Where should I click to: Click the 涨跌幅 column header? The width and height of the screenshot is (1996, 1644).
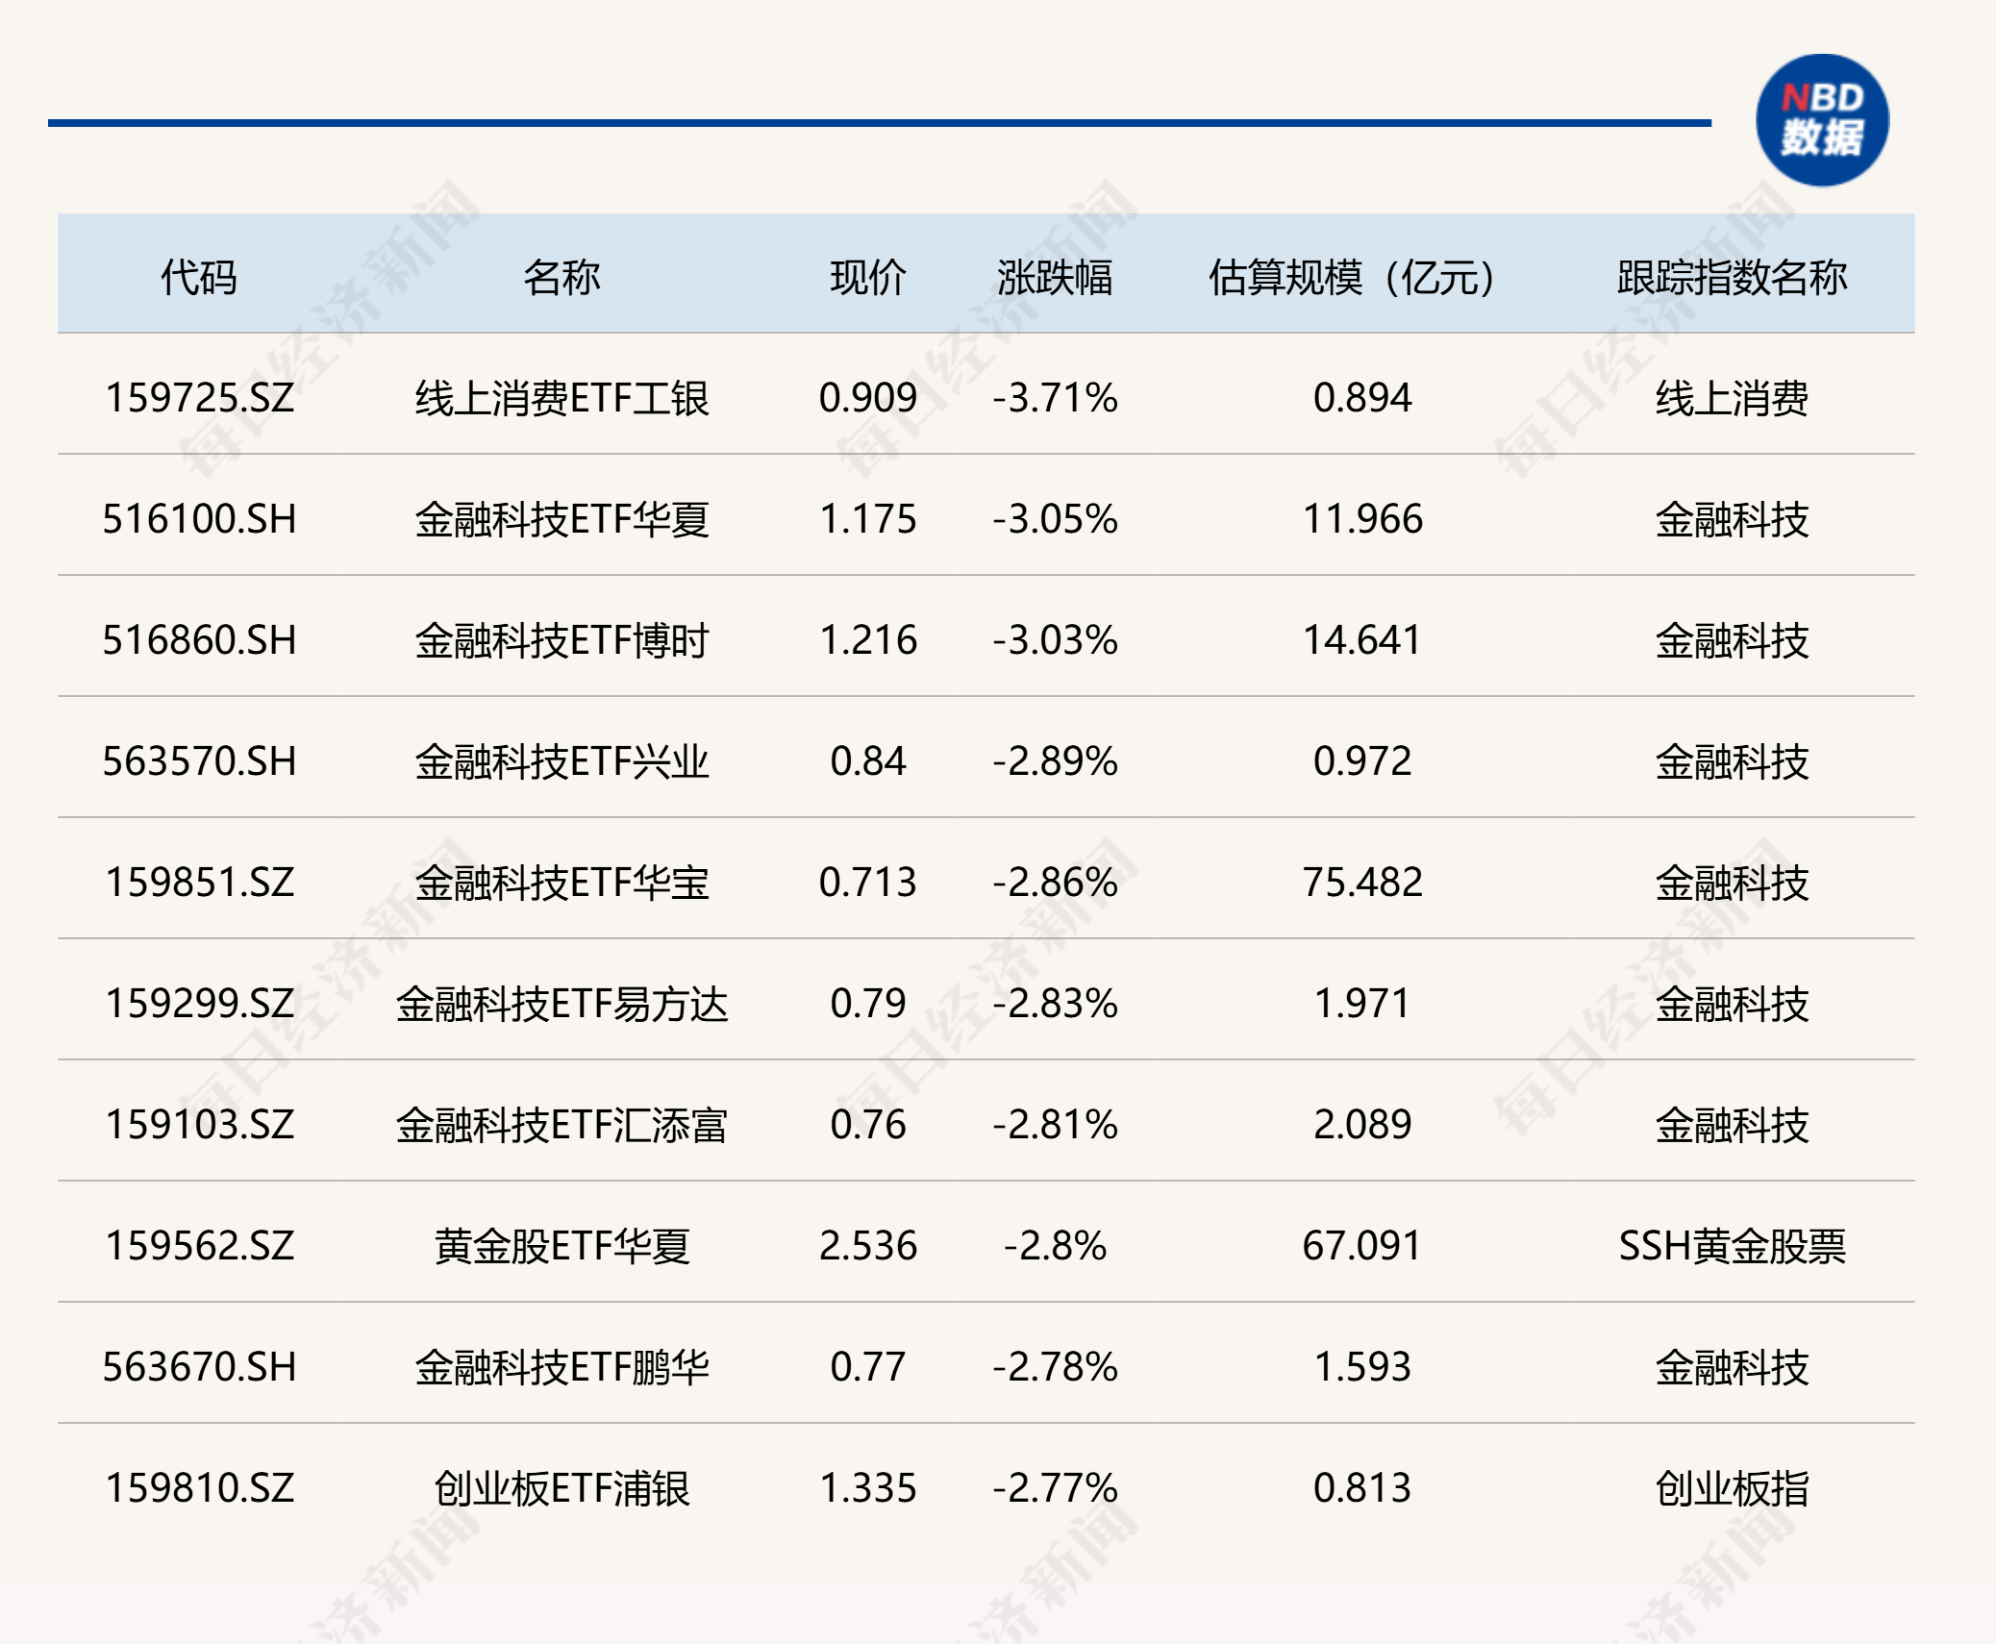(1055, 277)
